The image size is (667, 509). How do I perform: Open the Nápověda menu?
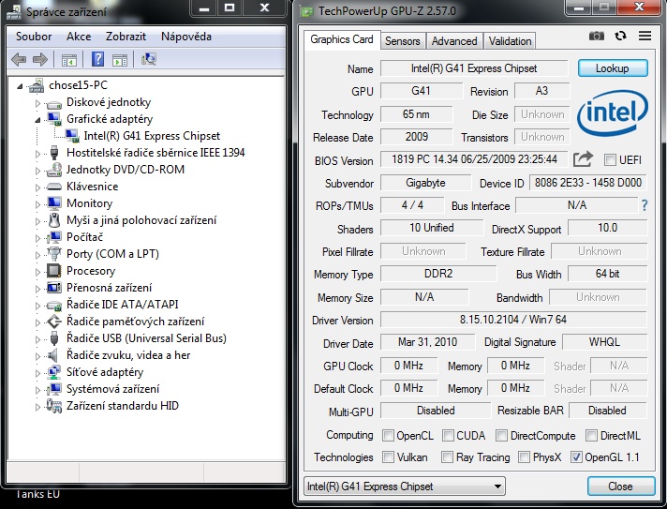pos(186,37)
